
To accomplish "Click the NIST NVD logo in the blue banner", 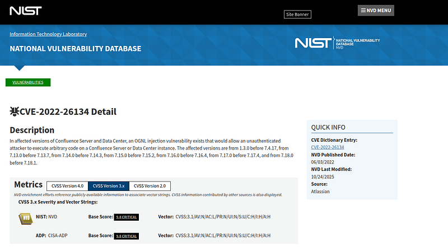I will 338,43.
